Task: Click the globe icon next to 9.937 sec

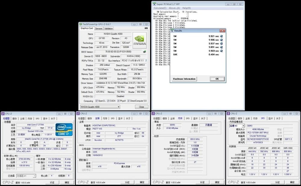Action: (221, 44)
